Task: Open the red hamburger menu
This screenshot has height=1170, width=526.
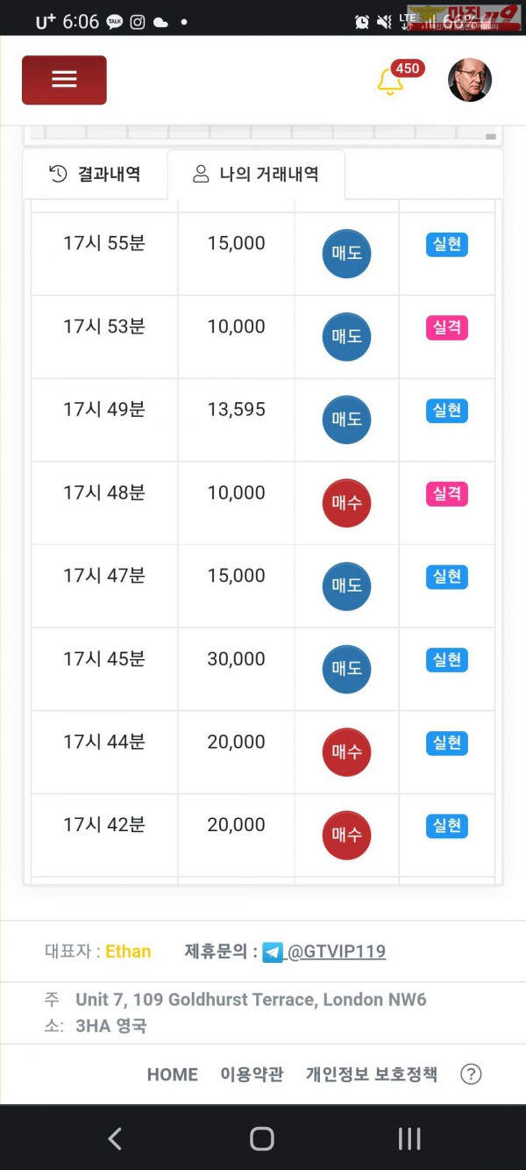Action: (64, 80)
